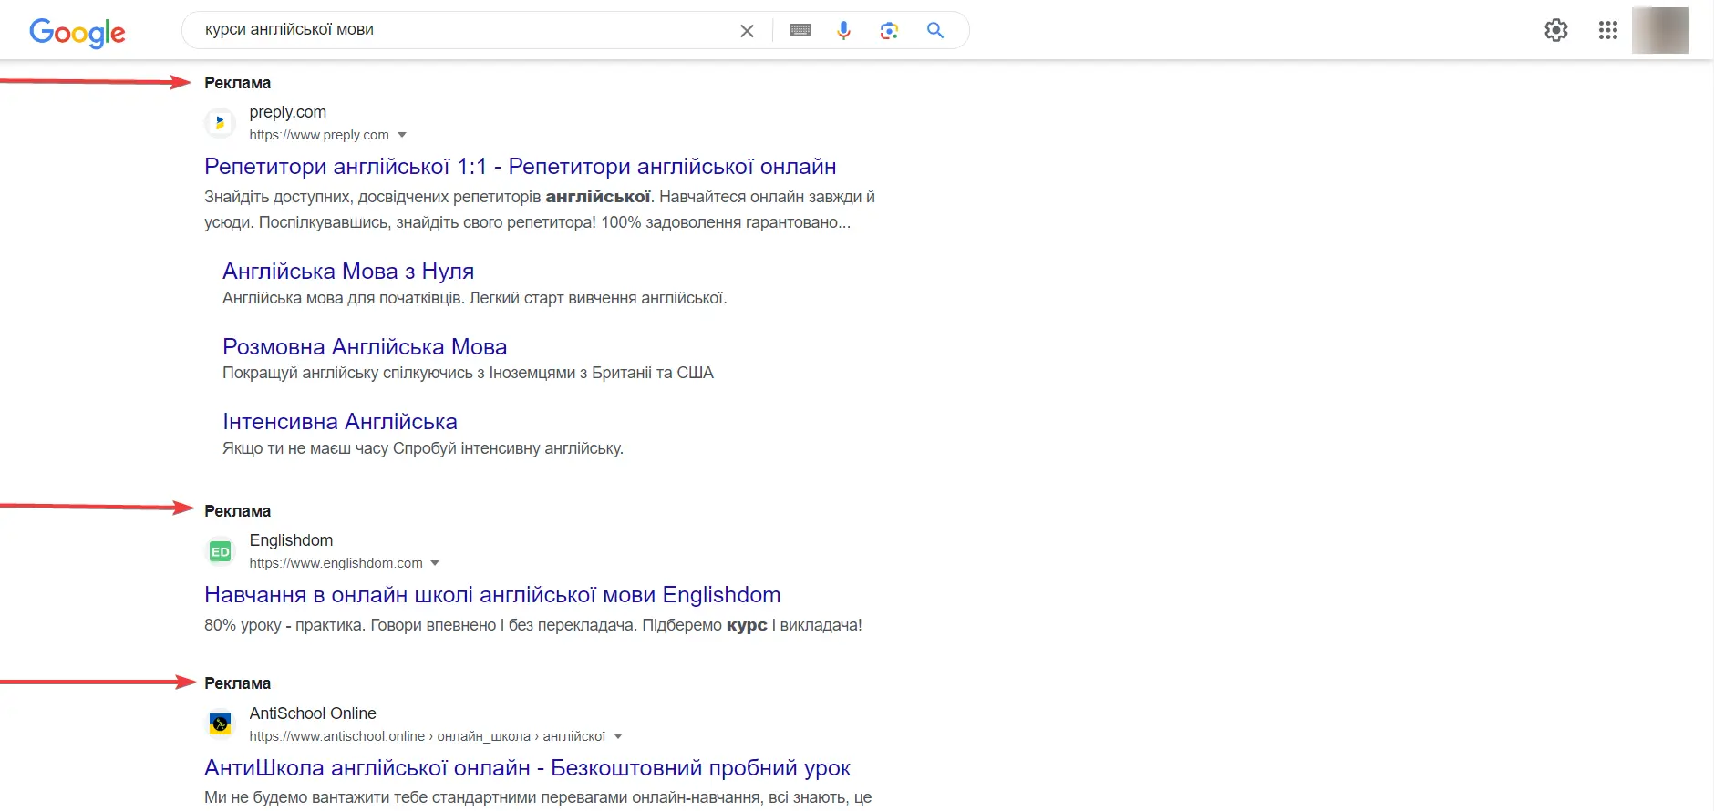Click the Englishdom site name

point(291,540)
